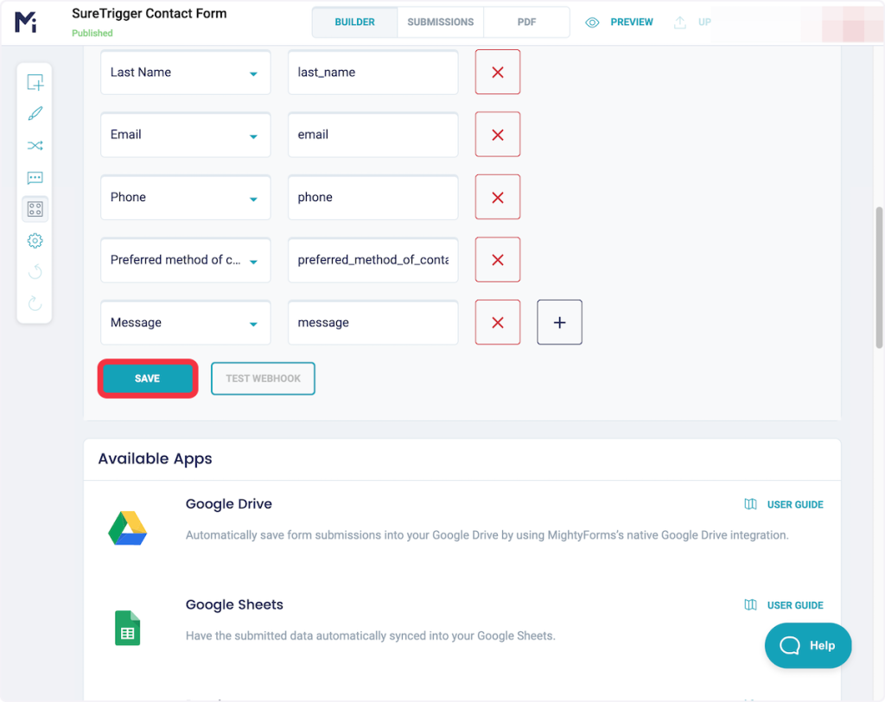Open the Google Drive User Guide link
The width and height of the screenshot is (885, 702).
(785, 504)
